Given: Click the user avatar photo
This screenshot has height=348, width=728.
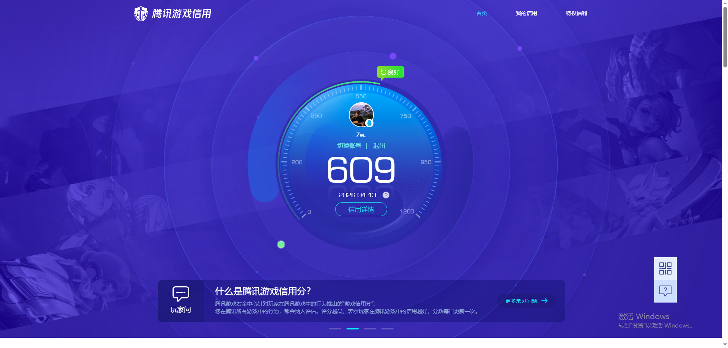Looking at the screenshot, I should [x=361, y=114].
